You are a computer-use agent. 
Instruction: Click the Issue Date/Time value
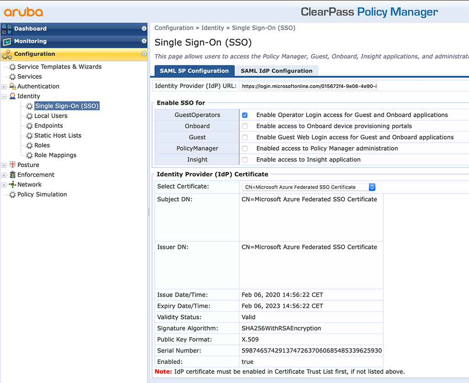click(x=282, y=295)
